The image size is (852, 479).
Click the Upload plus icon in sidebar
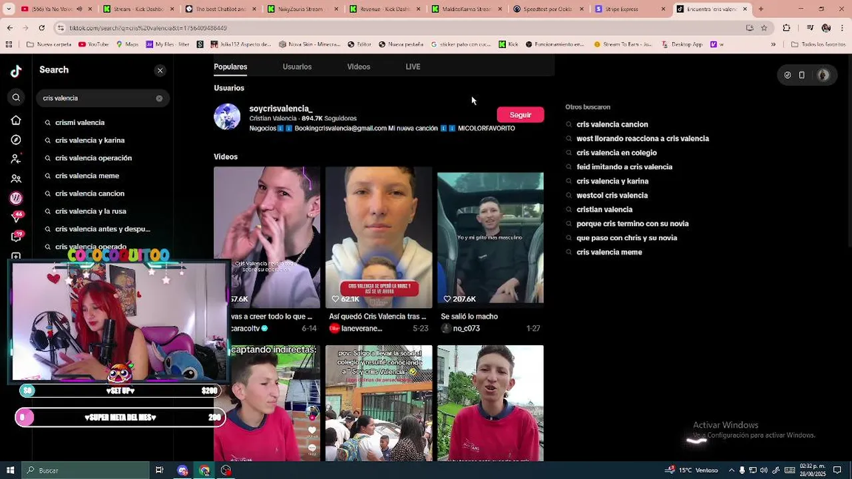click(x=16, y=256)
